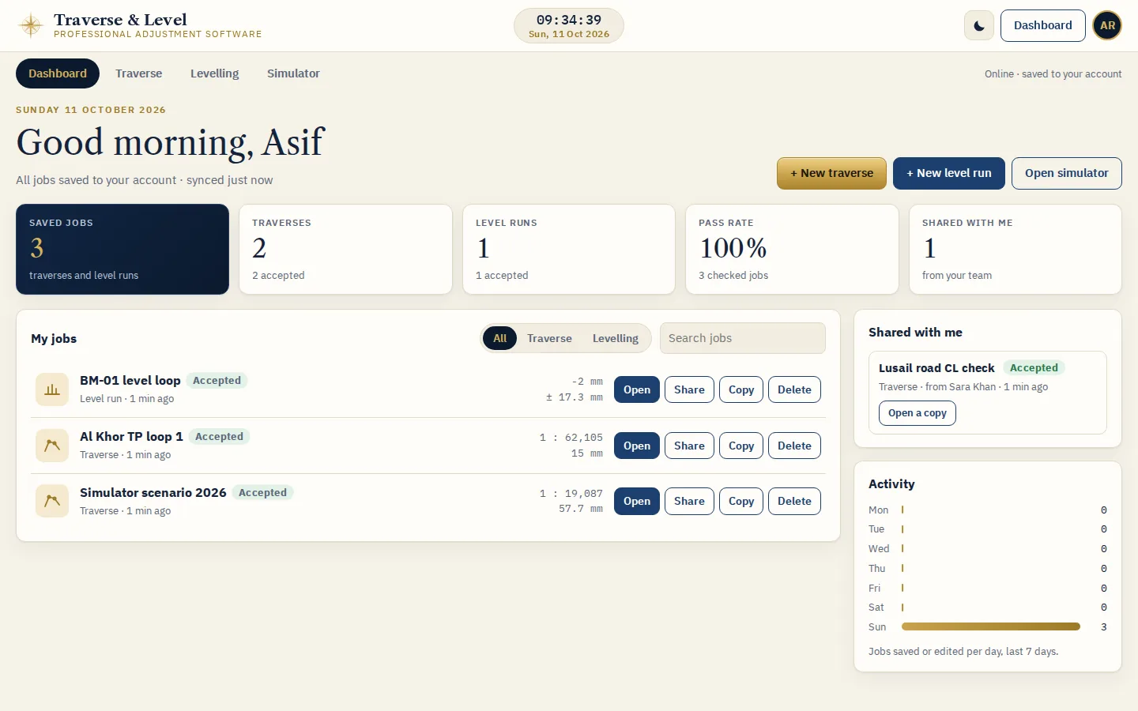Click the Open simulator button
The image size is (1138, 711).
tap(1066, 173)
